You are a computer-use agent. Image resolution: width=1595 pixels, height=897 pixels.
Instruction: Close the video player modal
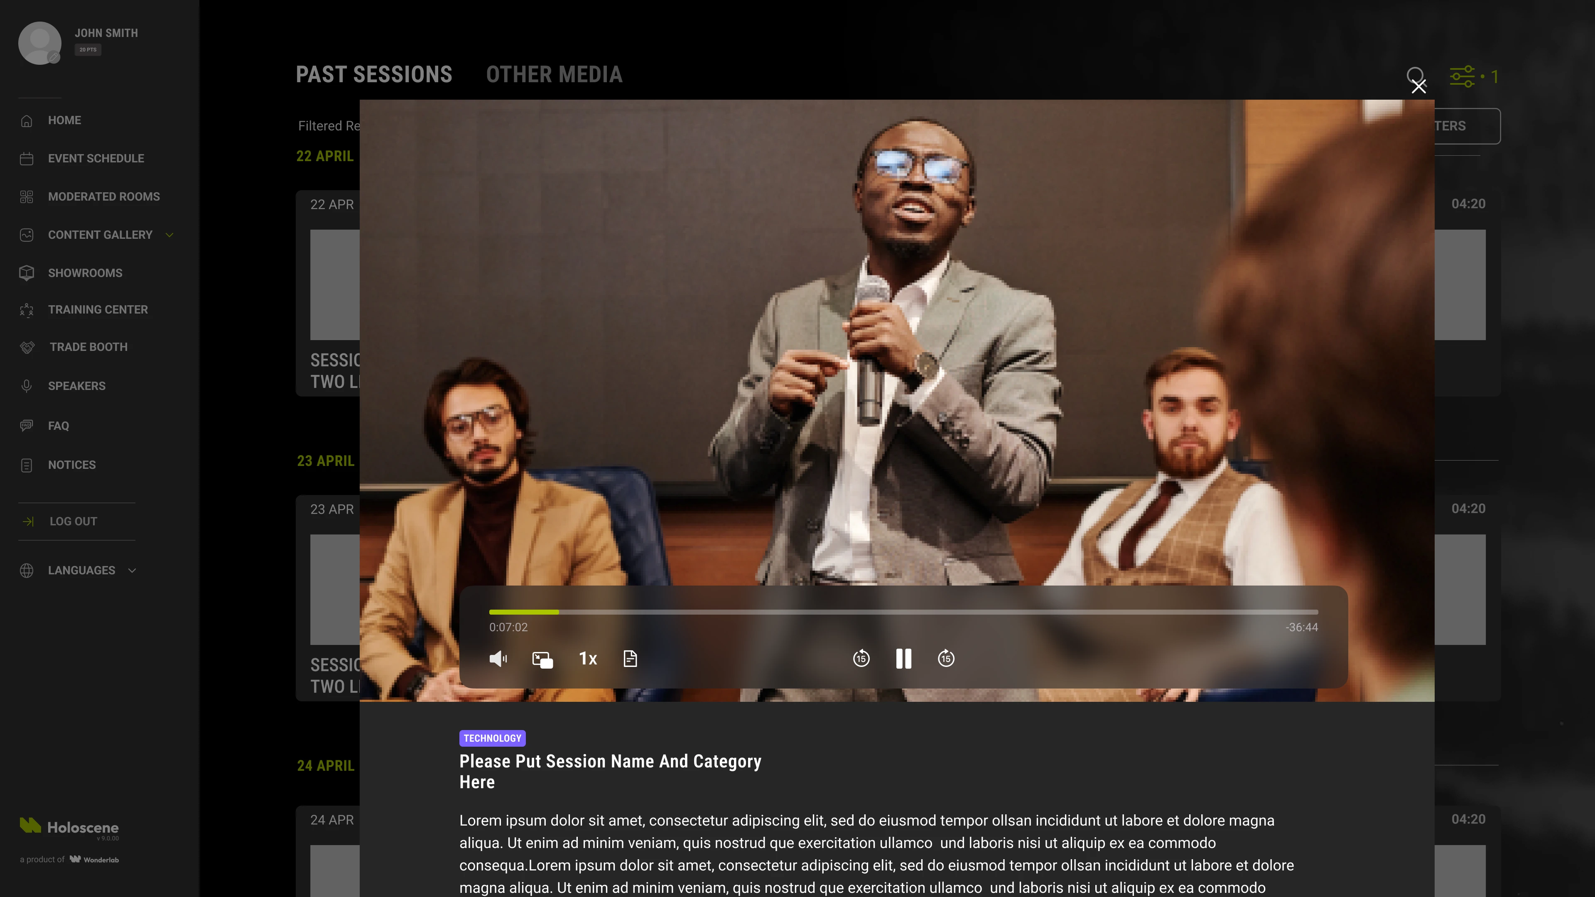pos(1418,87)
